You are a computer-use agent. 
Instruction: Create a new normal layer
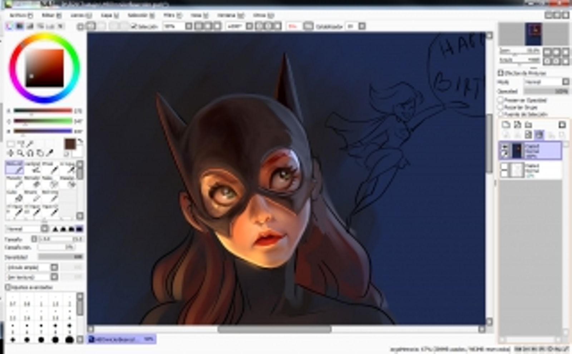point(506,125)
